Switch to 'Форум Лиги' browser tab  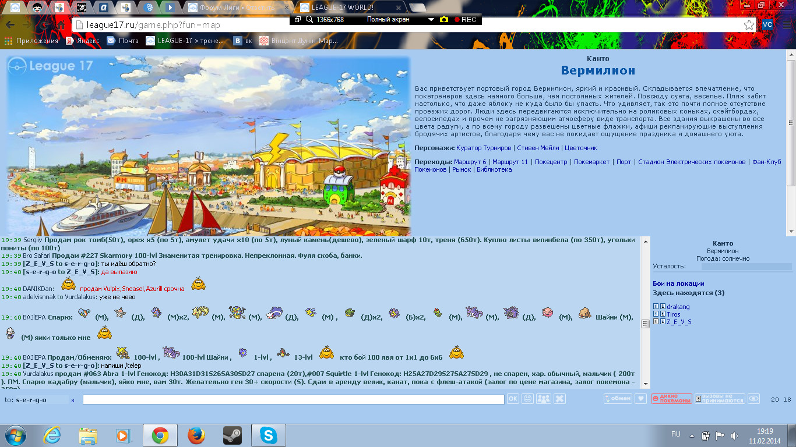[239, 8]
